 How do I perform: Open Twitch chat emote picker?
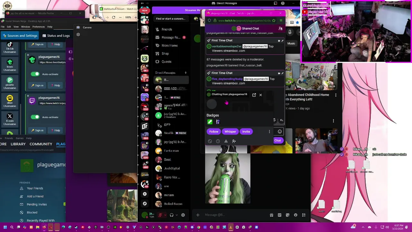(280, 131)
